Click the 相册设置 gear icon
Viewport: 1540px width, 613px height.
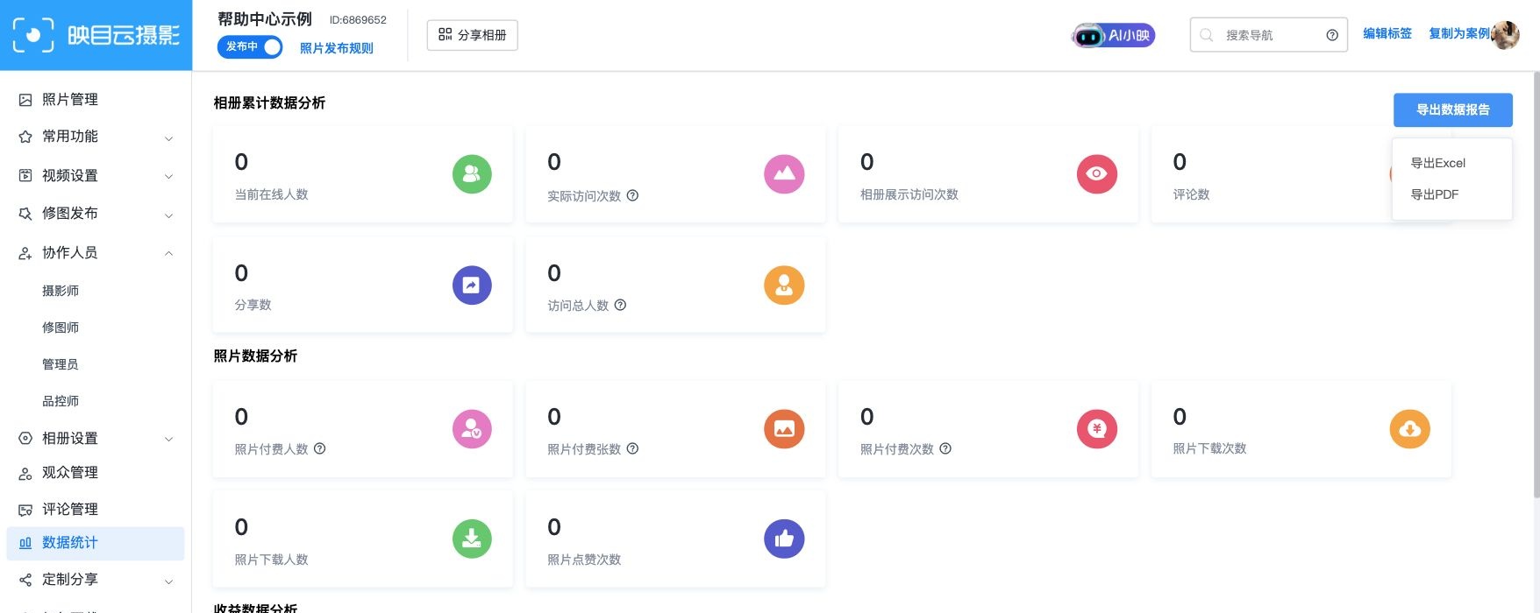point(25,438)
